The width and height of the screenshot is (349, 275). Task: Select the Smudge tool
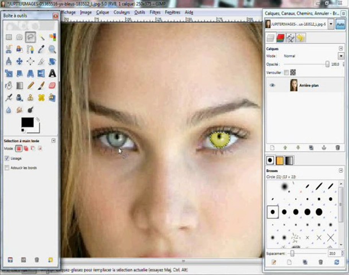click(x=20, y=110)
